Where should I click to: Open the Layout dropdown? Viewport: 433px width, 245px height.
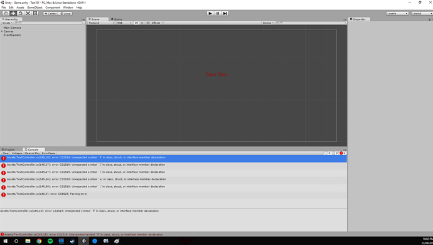point(422,14)
